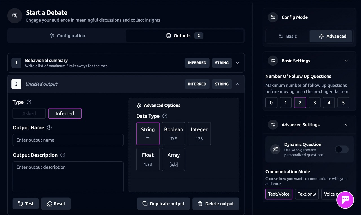Click the Type help question-mark icon
This screenshot has height=215, width=361.
29,102
